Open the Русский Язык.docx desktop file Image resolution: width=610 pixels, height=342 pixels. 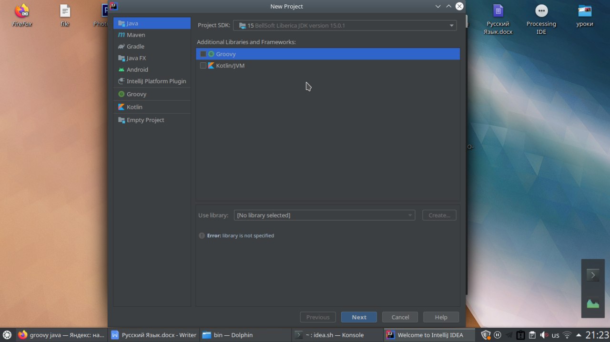point(498,19)
